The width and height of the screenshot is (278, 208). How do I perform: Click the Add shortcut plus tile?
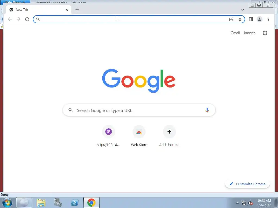169,136
